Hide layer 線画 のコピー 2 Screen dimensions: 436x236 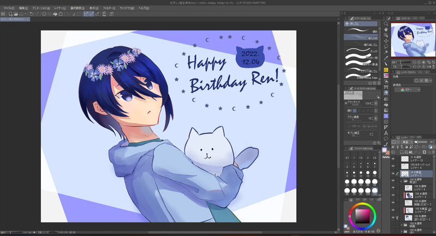click(x=393, y=203)
